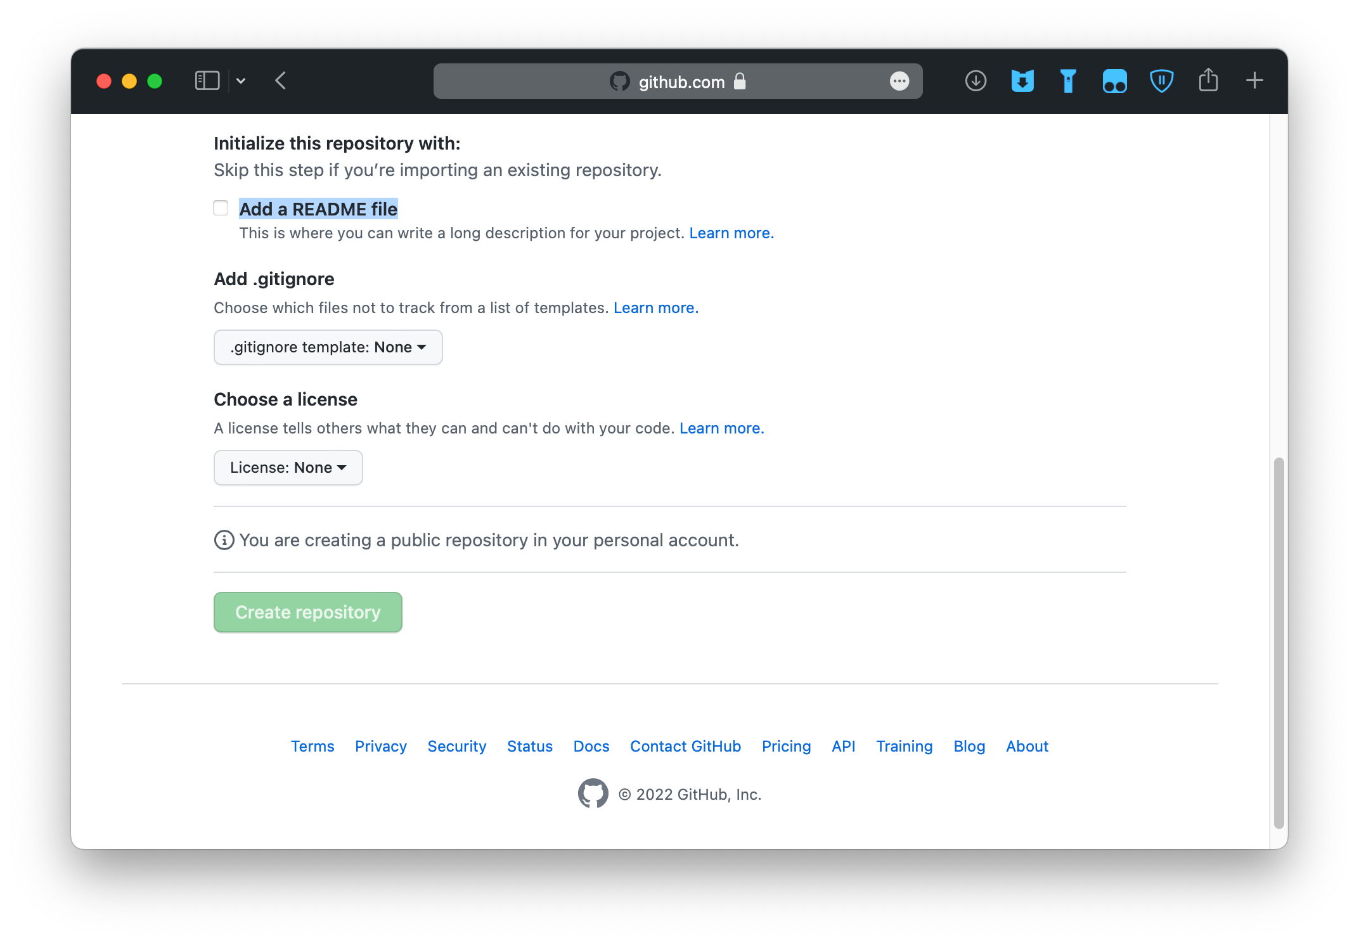Open the Pricing footer link
Image resolution: width=1359 pixels, height=943 pixels.
pos(786,747)
